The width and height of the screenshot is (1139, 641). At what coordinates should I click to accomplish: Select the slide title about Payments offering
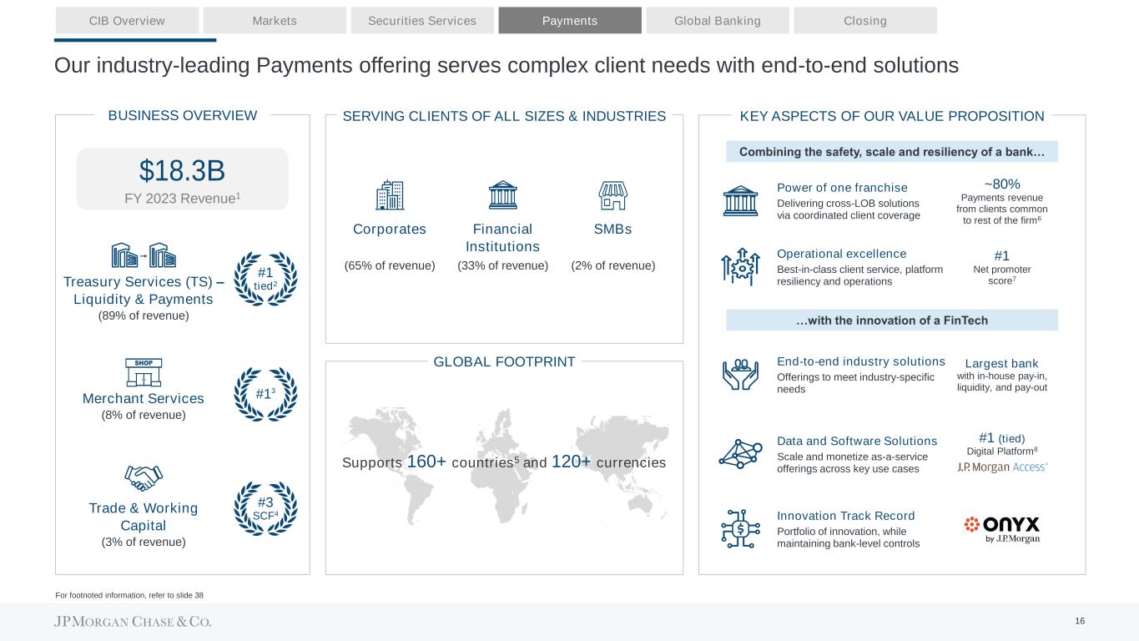[x=507, y=64]
